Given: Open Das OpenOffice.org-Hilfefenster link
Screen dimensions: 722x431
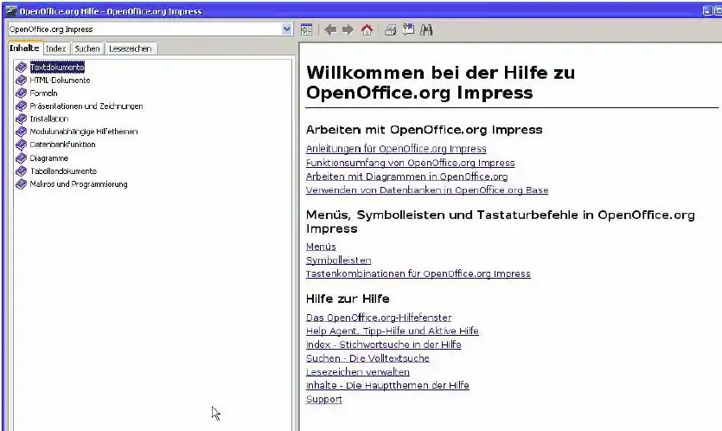Looking at the screenshot, I should 379,318.
